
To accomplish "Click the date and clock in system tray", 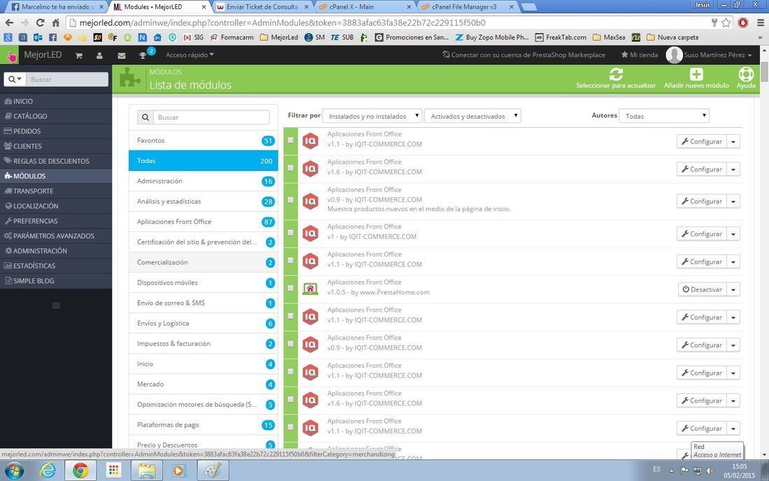I will click(x=740, y=471).
